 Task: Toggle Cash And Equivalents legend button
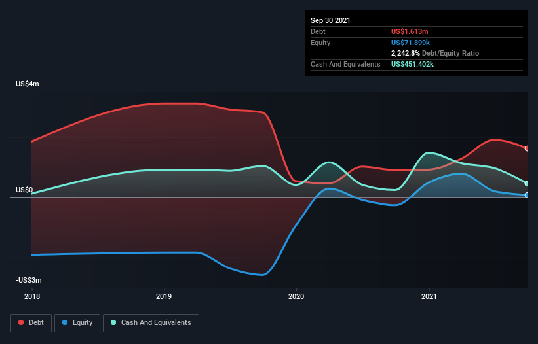click(x=151, y=323)
